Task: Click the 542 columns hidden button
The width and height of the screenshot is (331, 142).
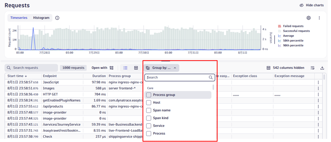Action: point(285,68)
